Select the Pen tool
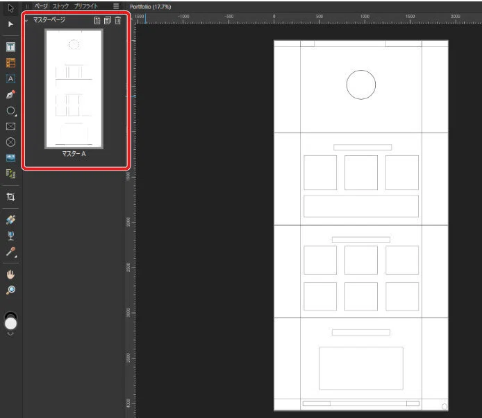 tap(10, 94)
